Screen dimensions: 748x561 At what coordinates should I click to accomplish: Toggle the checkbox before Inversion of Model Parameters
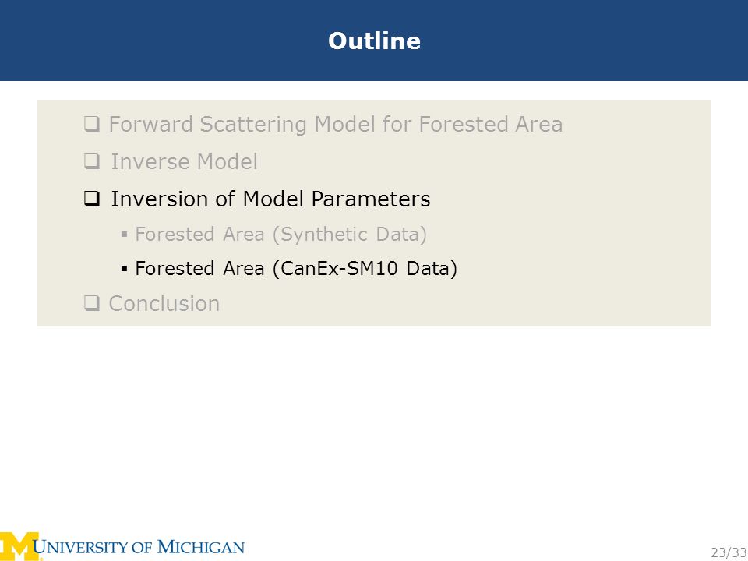tap(92, 199)
